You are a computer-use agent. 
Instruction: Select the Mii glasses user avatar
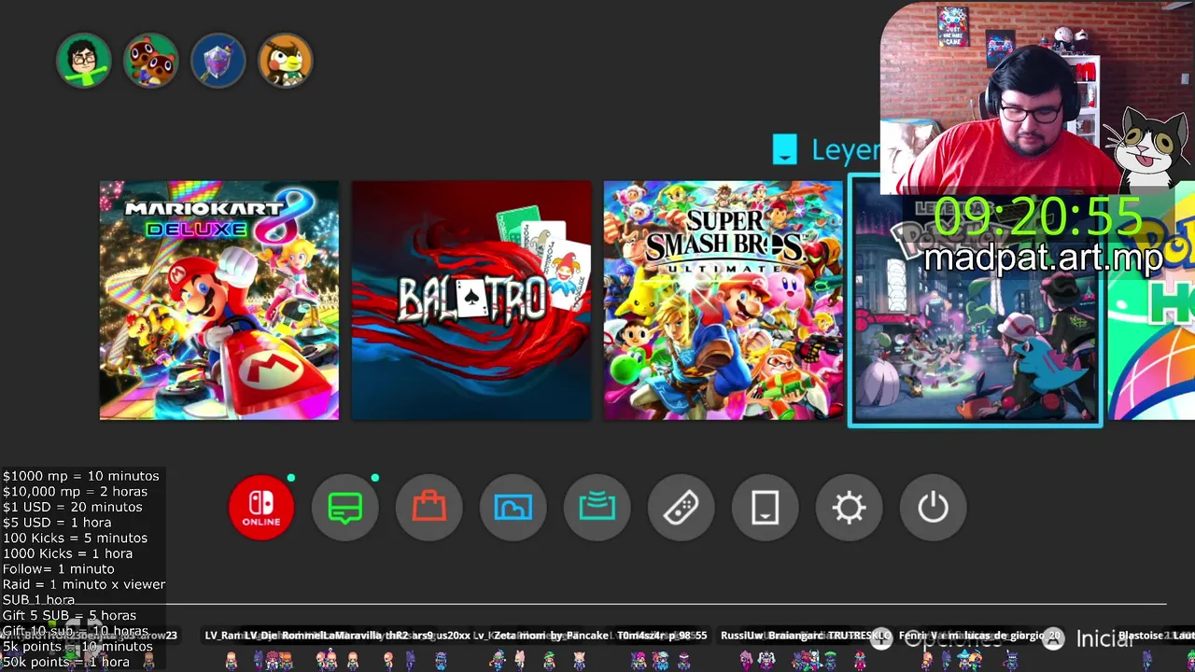(84, 61)
